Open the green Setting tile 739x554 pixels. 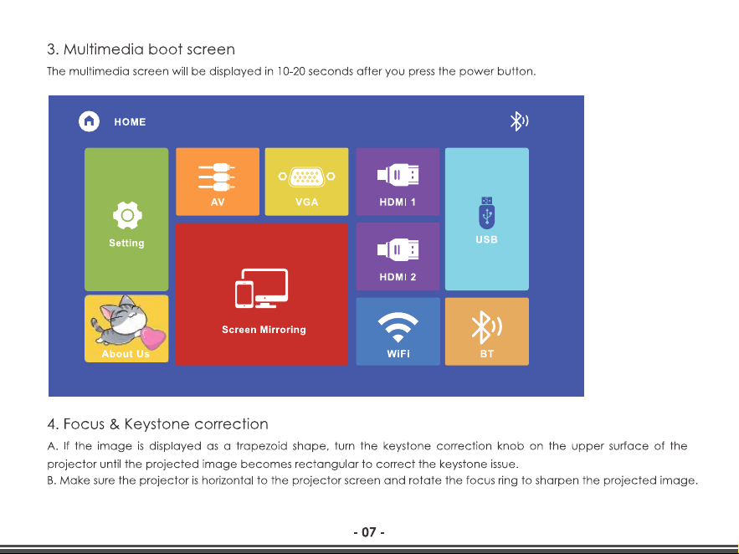point(126,219)
